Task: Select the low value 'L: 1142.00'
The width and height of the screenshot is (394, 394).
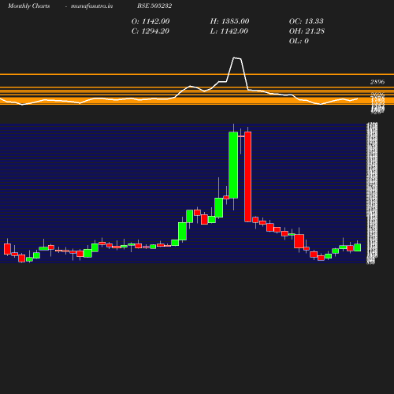Action: 229,31
